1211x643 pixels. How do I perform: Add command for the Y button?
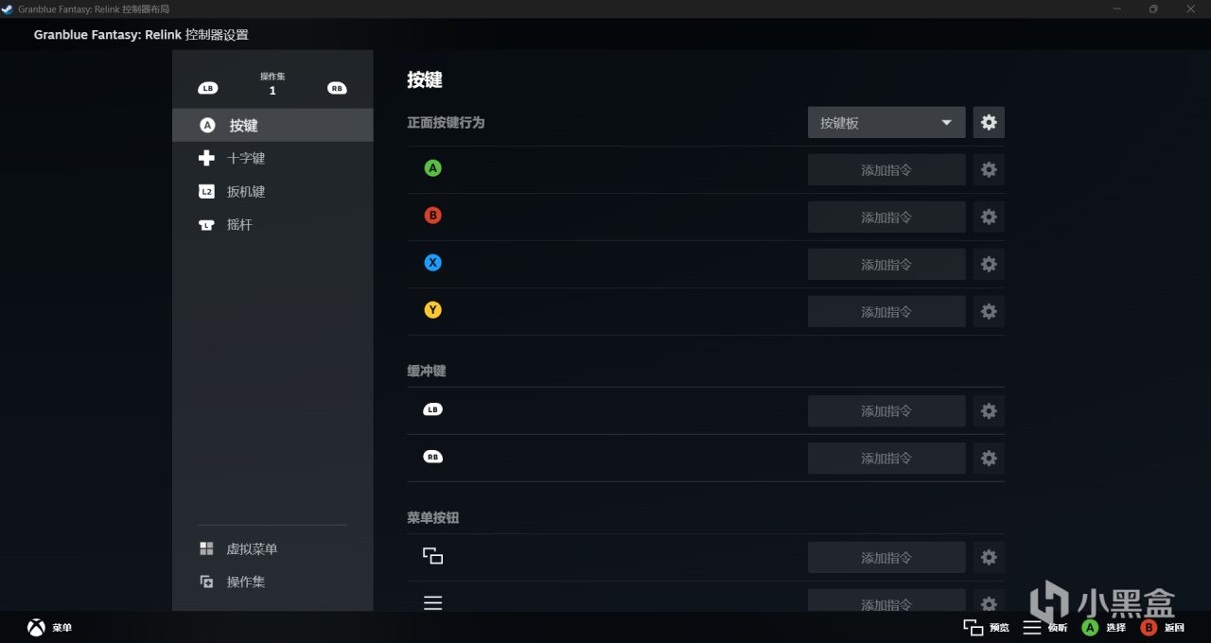pos(886,312)
